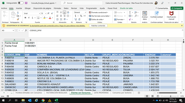Increase font size with larger A

point(48,14)
